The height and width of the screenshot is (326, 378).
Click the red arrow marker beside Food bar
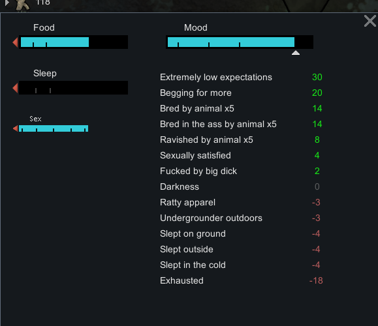(x=15, y=42)
